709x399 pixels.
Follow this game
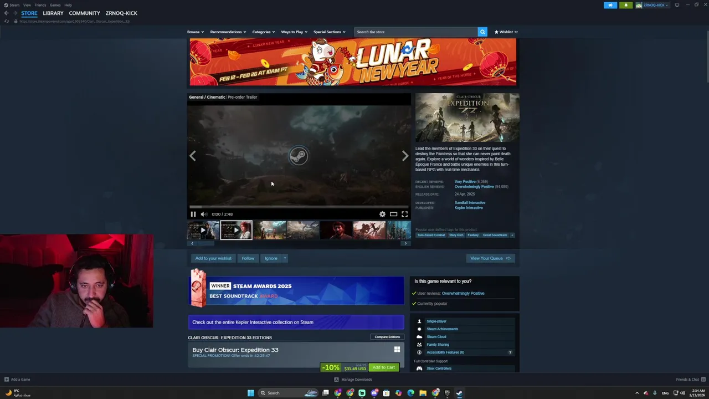click(x=248, y=258)
